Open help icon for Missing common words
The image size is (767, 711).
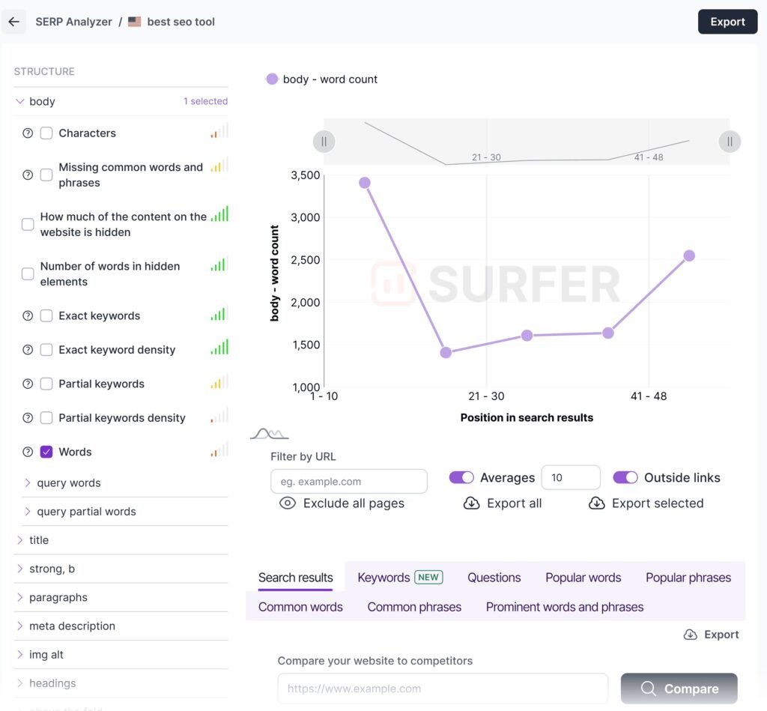pos(28,175)
